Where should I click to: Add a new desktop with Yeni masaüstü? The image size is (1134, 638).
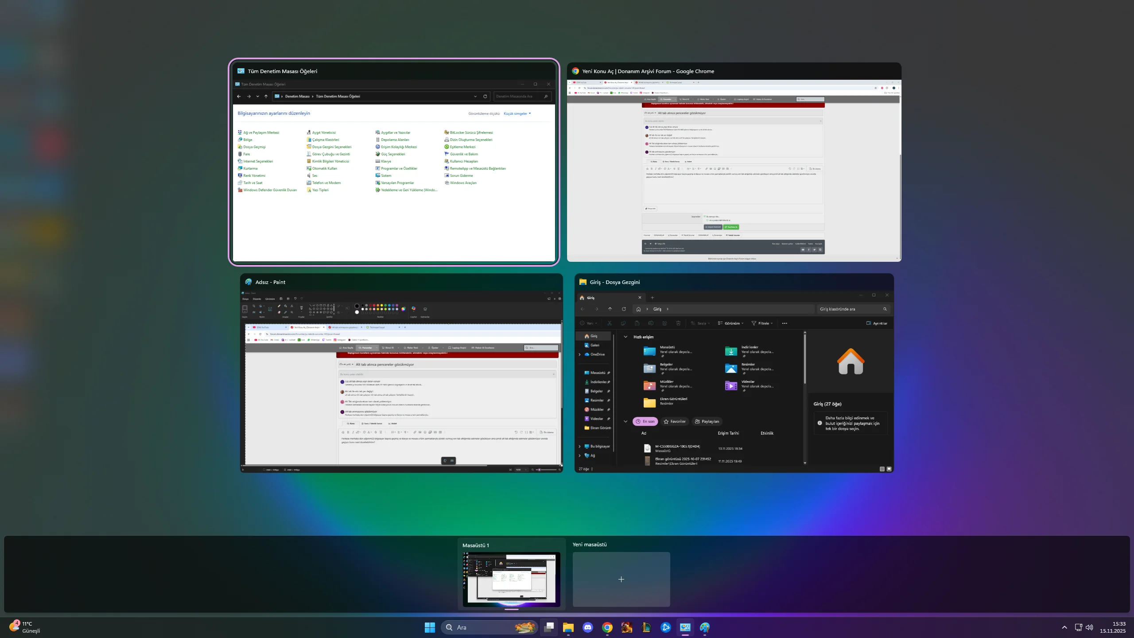click(x=621, y=579)
